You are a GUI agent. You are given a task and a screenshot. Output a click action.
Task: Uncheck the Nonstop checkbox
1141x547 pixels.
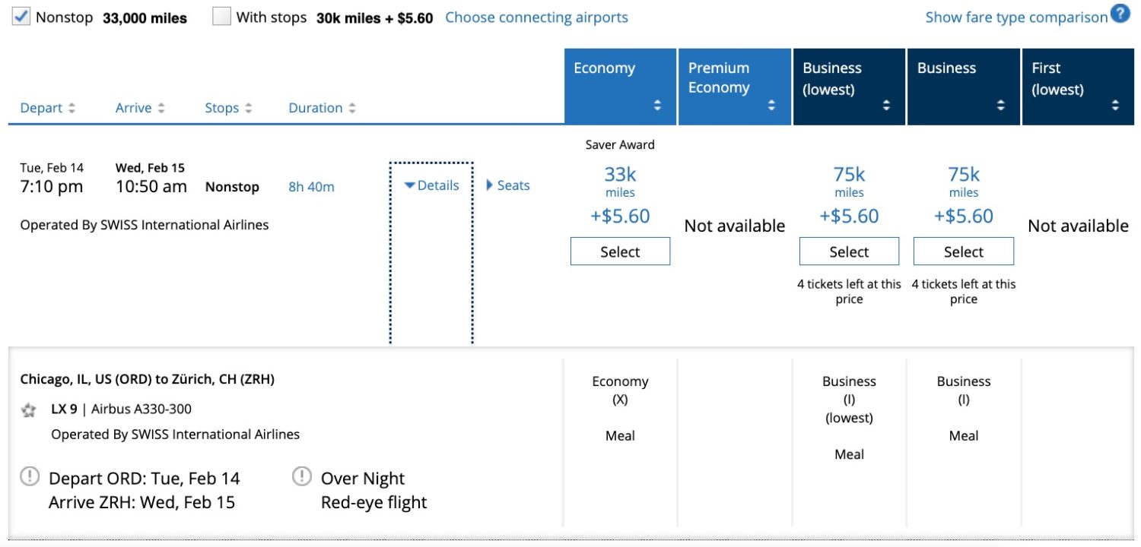point(22,16)
